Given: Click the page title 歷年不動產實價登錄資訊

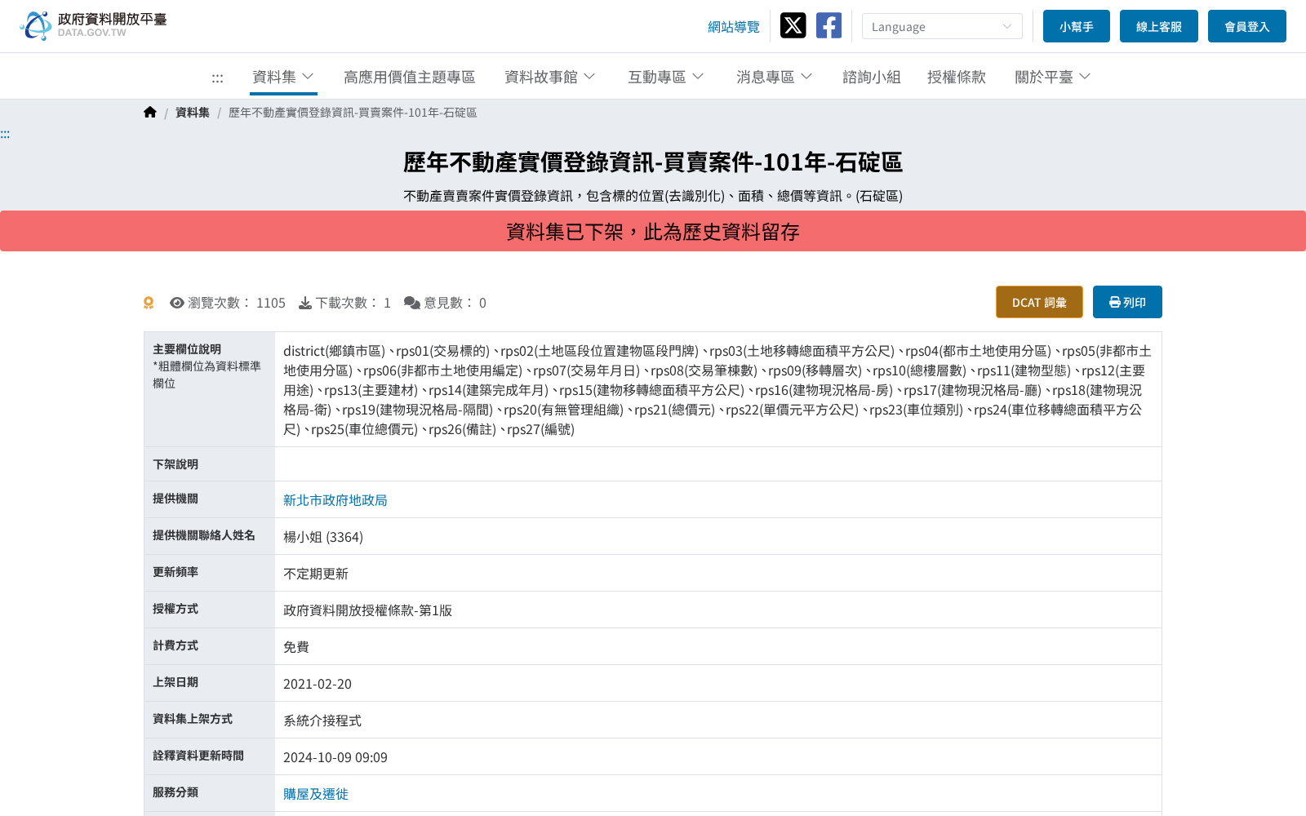Looking at the screenshot, I should (x=653, y=162).
